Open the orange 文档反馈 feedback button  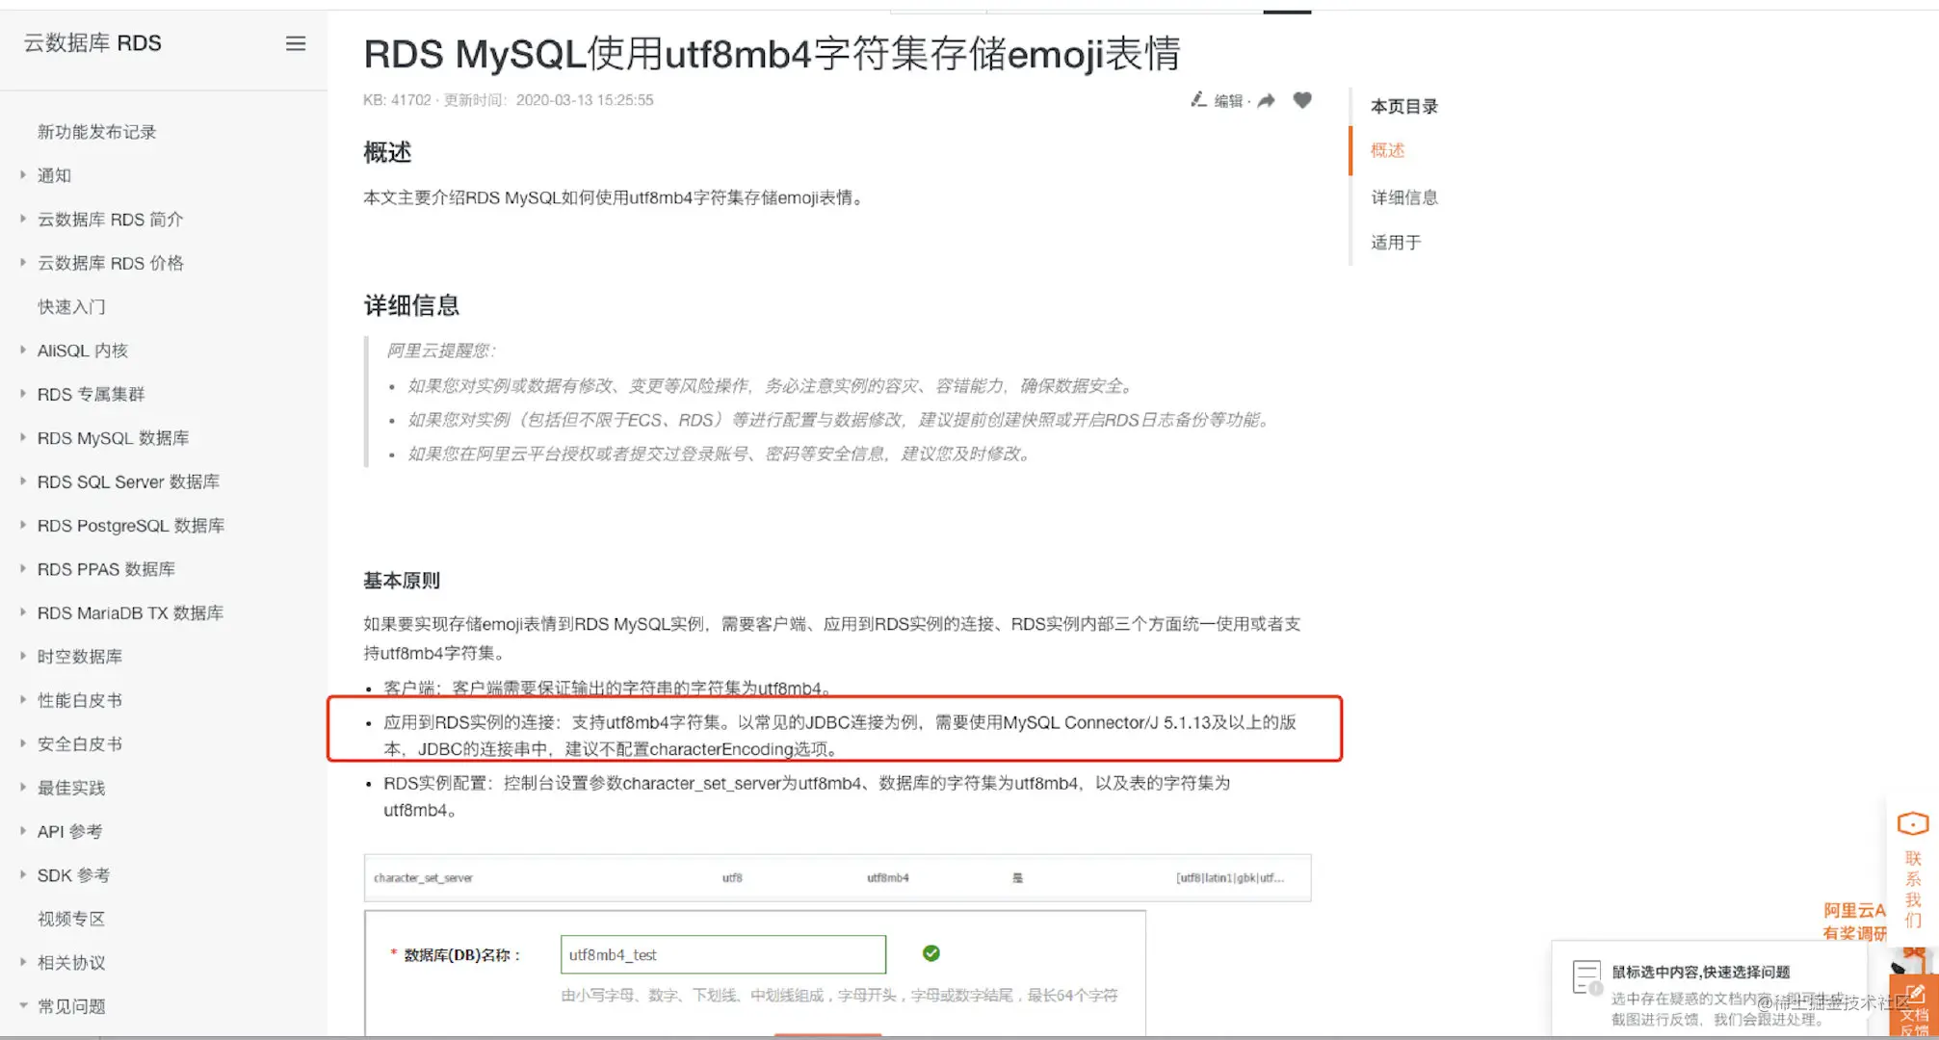[x=1914, y=1006]
